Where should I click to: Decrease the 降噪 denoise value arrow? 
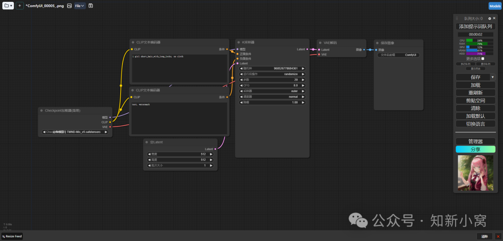(241, 103)
